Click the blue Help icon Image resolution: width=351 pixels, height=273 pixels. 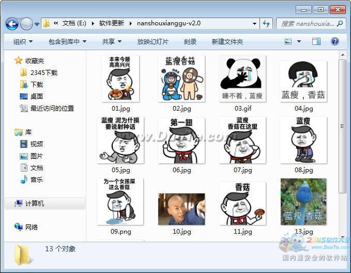coord(334,41)
